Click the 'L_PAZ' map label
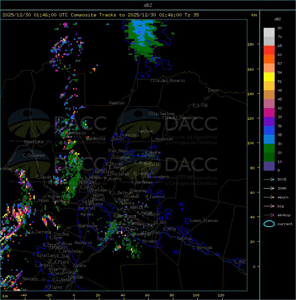 240,262
